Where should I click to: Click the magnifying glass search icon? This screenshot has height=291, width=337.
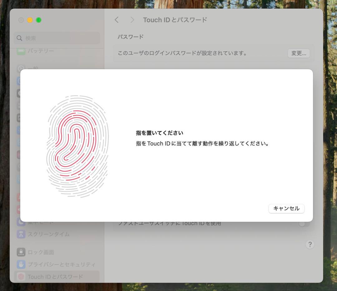pos(19,38)
